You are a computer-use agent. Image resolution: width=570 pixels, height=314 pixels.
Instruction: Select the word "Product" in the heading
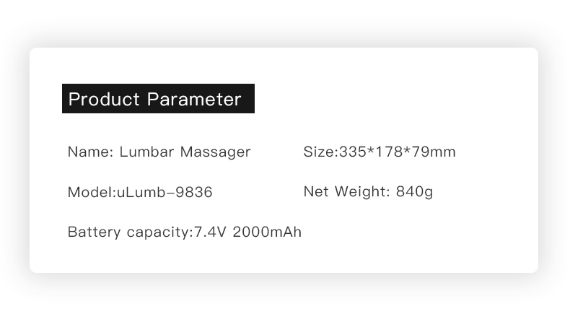(x=104, y=99)
